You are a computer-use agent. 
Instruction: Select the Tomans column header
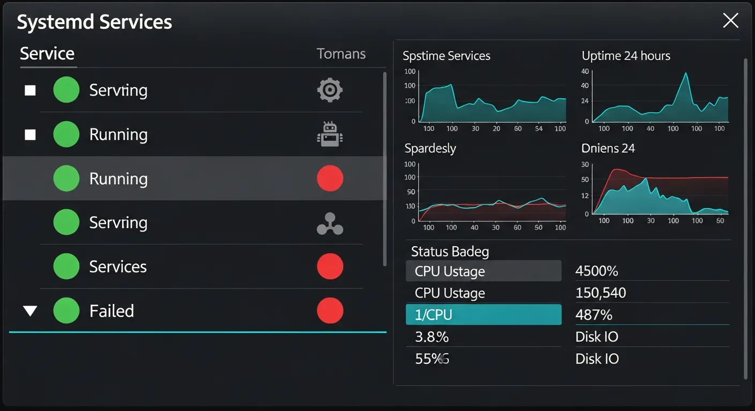(341, 54)
